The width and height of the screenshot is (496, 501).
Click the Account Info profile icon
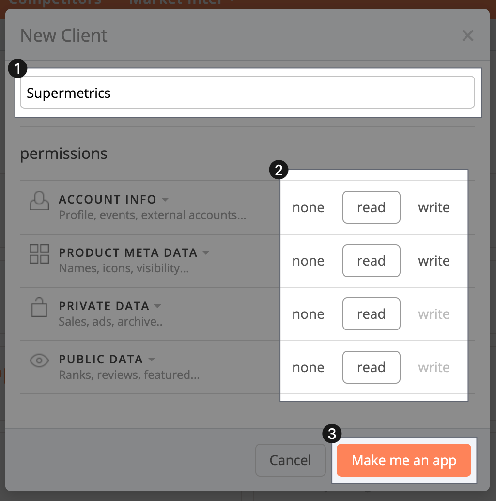pyautogui.click(x=39, y=201)
